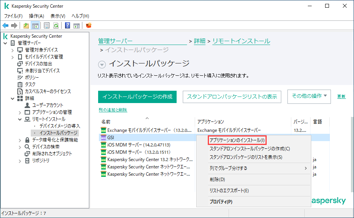
Task: Click iOS MDM サーバー (14.2.0.47113) package icon
Action: [x=104, y=145]
